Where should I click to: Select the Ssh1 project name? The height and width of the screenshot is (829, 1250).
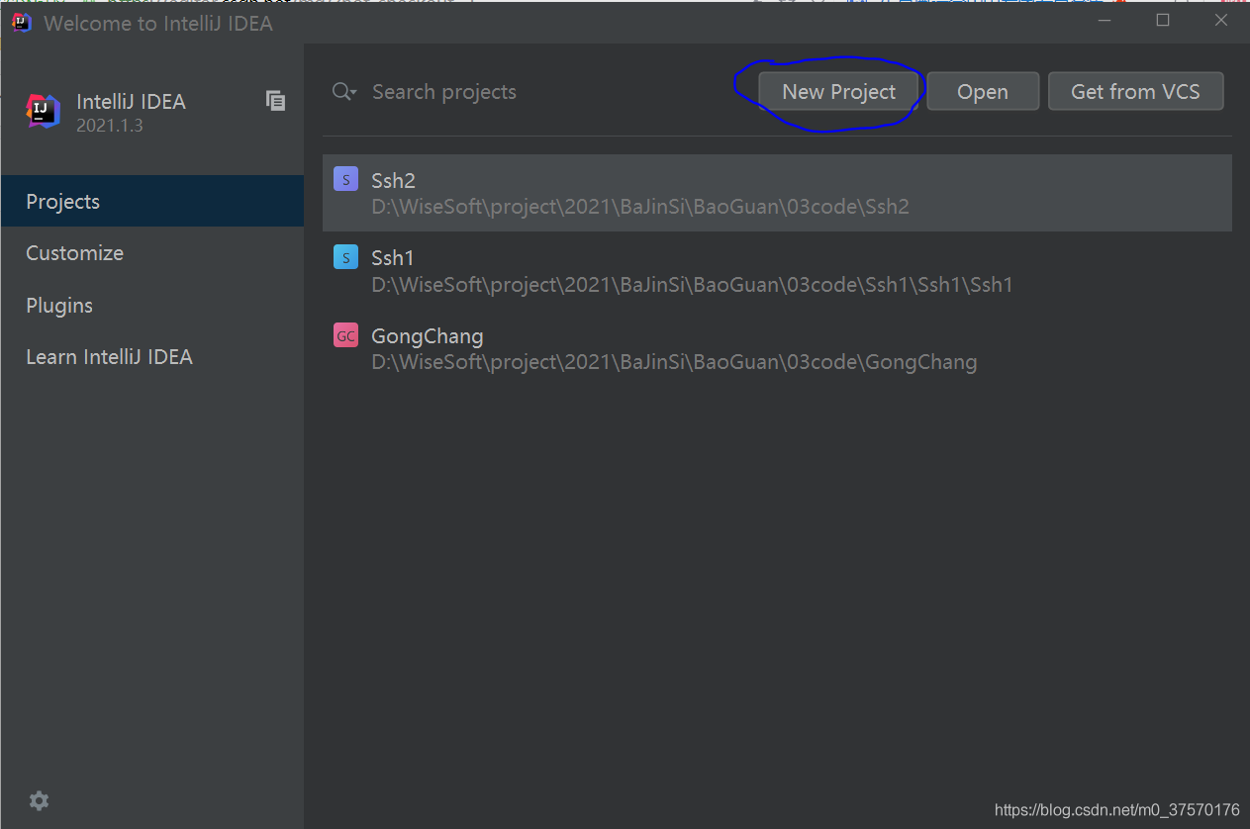tap(392, 258)
